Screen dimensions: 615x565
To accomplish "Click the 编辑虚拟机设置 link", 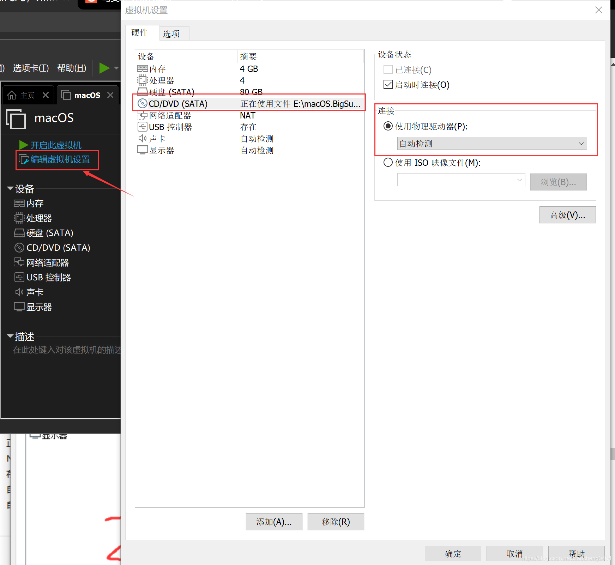I will click(x=60, y=159).
